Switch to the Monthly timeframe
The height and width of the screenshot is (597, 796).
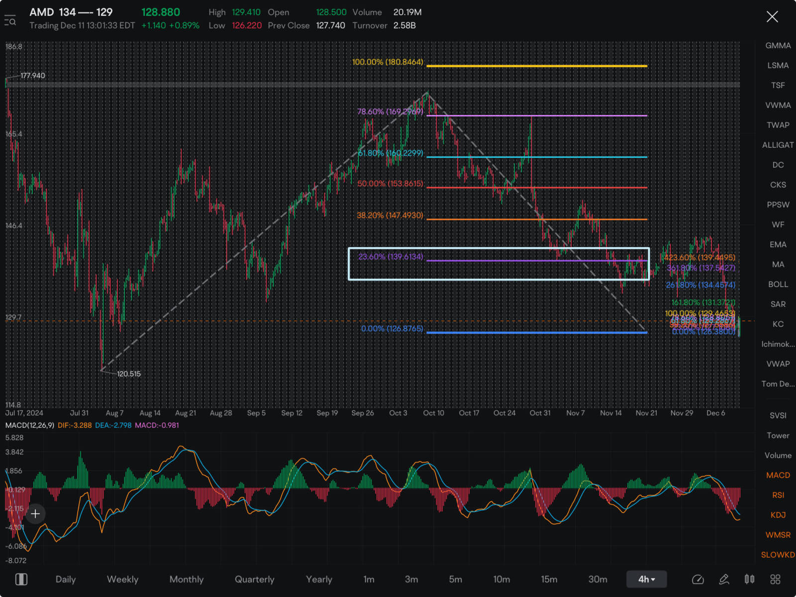187,579
